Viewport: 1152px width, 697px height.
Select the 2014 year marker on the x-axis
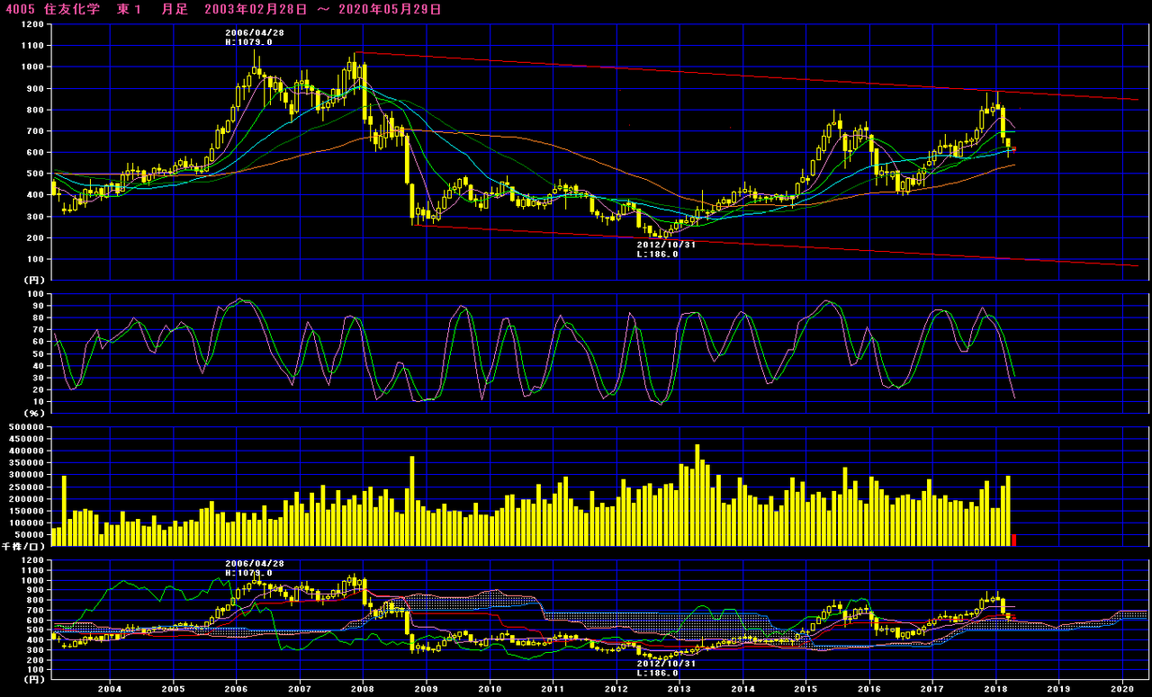[743, 688]
